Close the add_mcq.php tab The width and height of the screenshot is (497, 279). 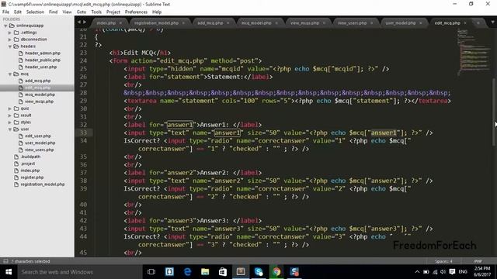point(228,23)
